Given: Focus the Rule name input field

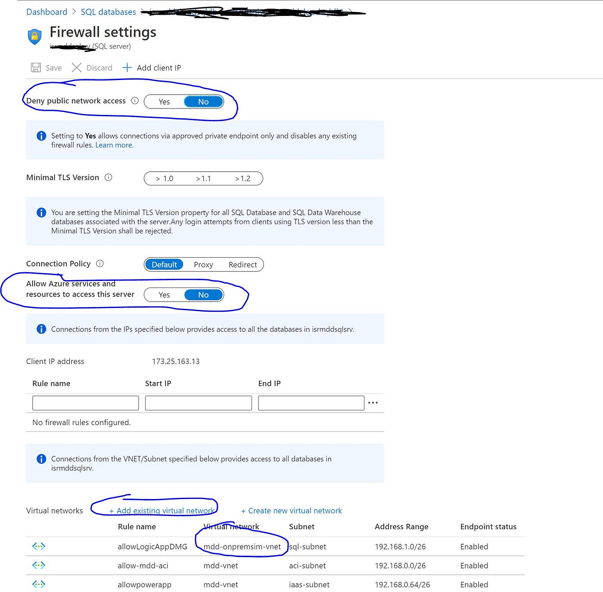Looking at the screenshot, I should (85, 403).
